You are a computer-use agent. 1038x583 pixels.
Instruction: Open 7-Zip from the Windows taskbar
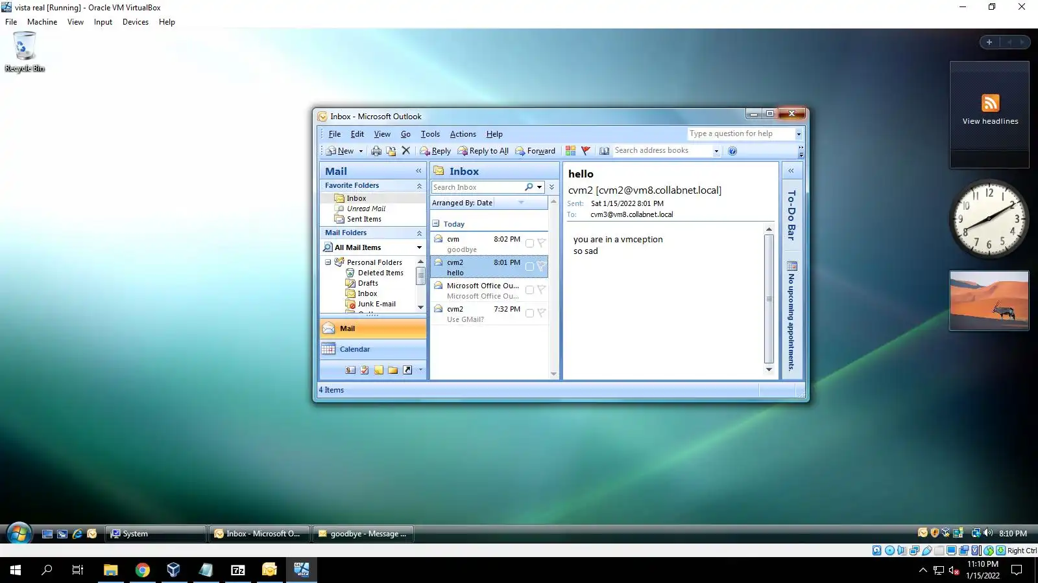click(238, 570)
